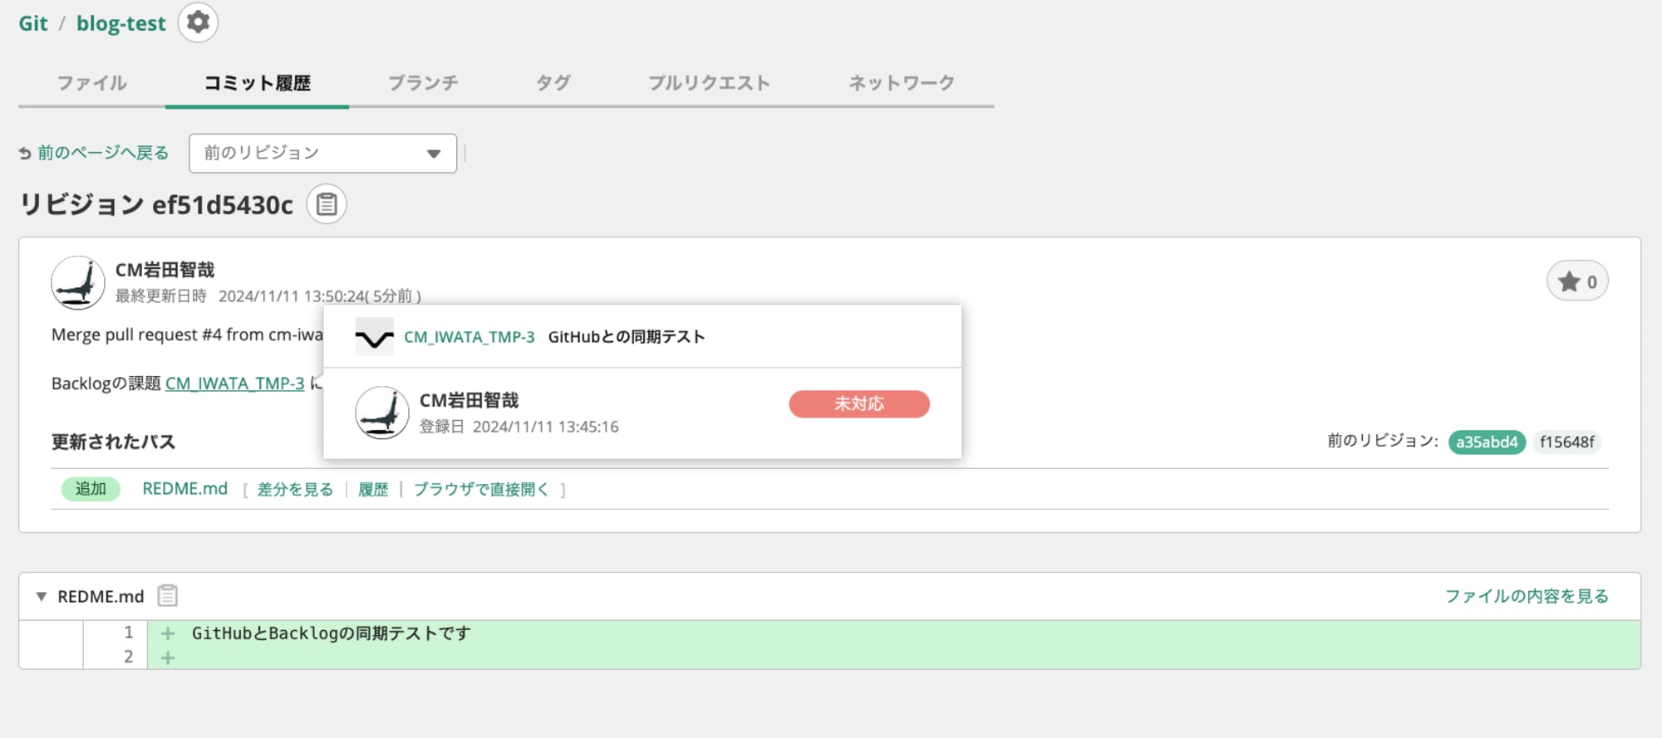
Task: Star this commit
Action: pos(1577,281)
